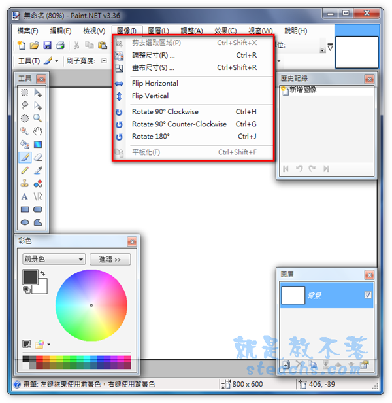Click the add color to palette icon
The width and height of the screenshot is (392, 403).
[27, 343]
